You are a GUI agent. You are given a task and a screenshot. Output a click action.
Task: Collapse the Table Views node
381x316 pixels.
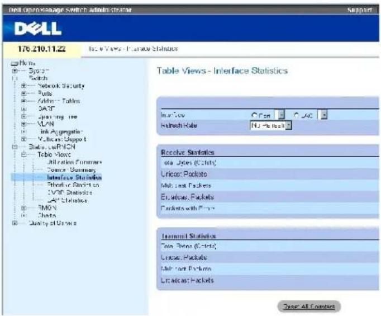tap(23, 154)
